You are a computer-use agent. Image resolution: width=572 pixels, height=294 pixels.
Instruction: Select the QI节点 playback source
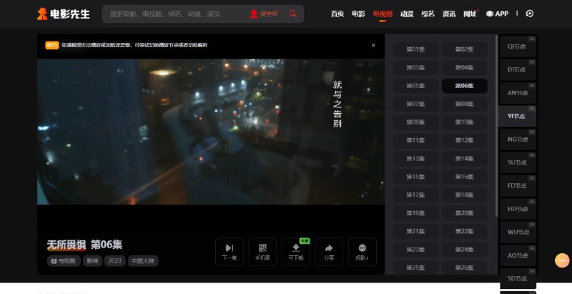(517, 46)
